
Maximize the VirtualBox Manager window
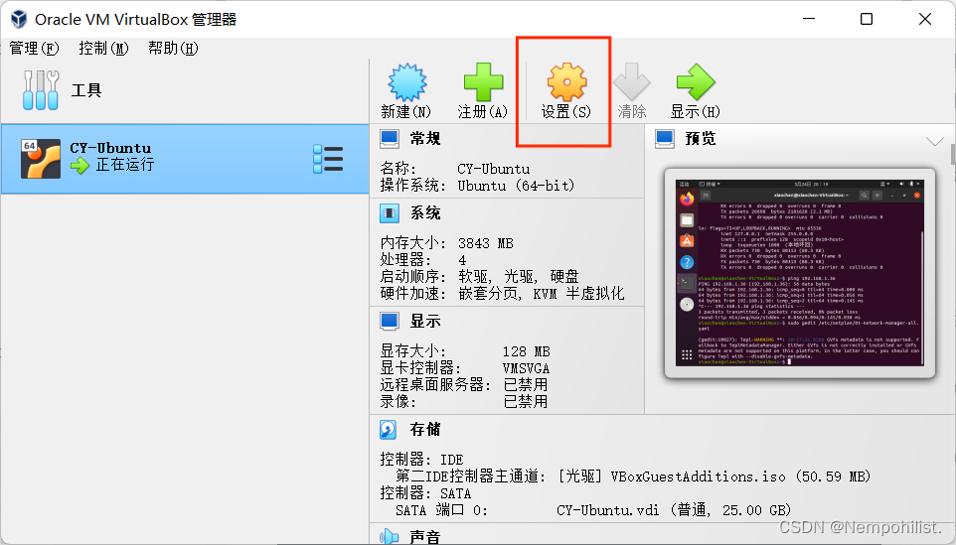(x=867, y=19)
